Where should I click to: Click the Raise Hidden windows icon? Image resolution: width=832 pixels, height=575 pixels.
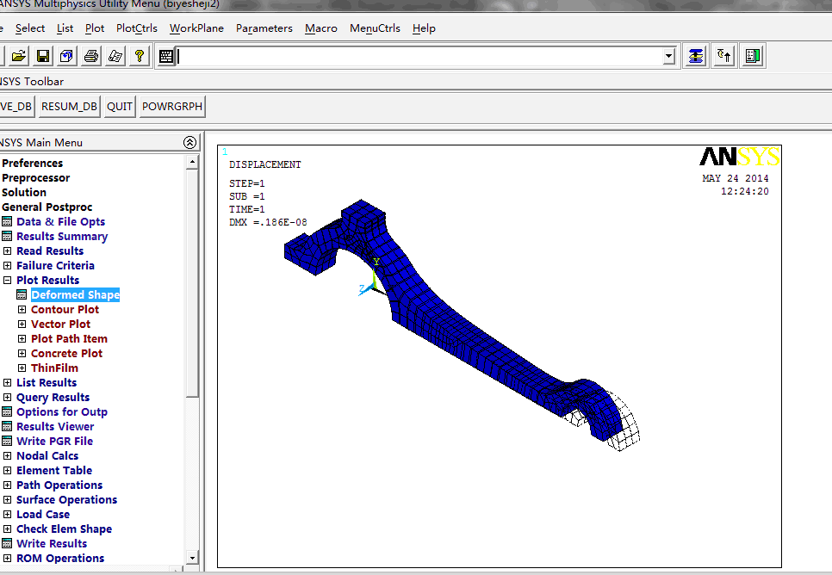click(x=696, y=56)
